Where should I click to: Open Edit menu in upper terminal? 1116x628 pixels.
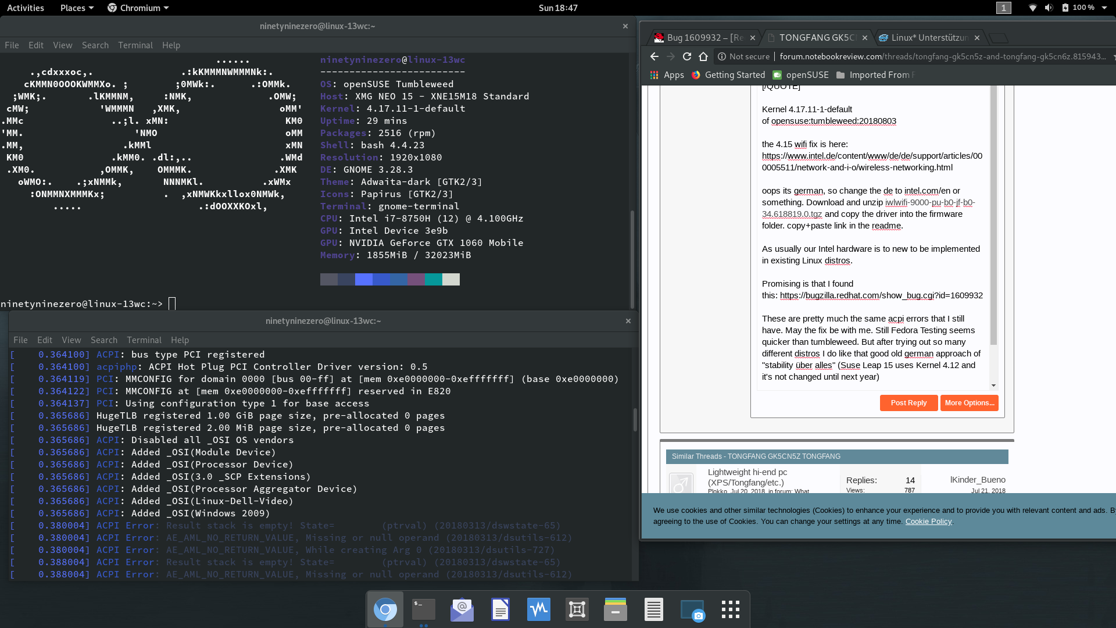point(36,45)
